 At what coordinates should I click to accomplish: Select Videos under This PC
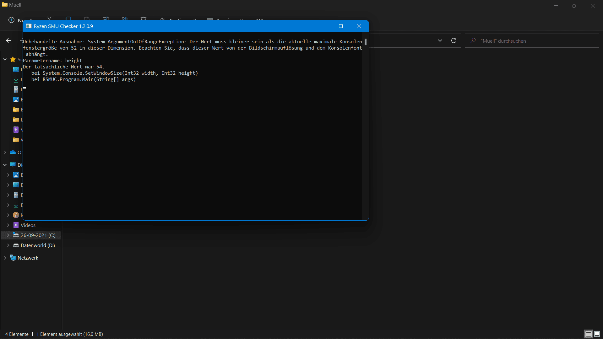coord(28,225)
